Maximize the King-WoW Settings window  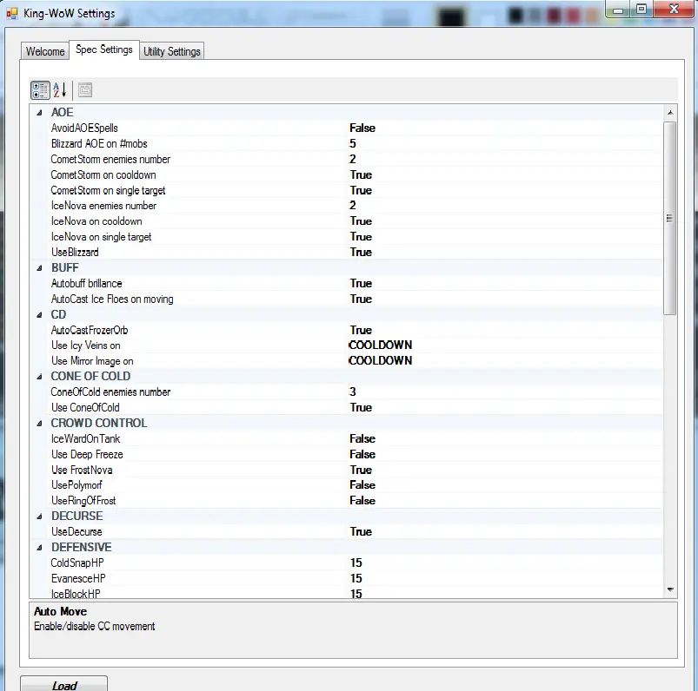pyautogui.click(x=641, y=10)
